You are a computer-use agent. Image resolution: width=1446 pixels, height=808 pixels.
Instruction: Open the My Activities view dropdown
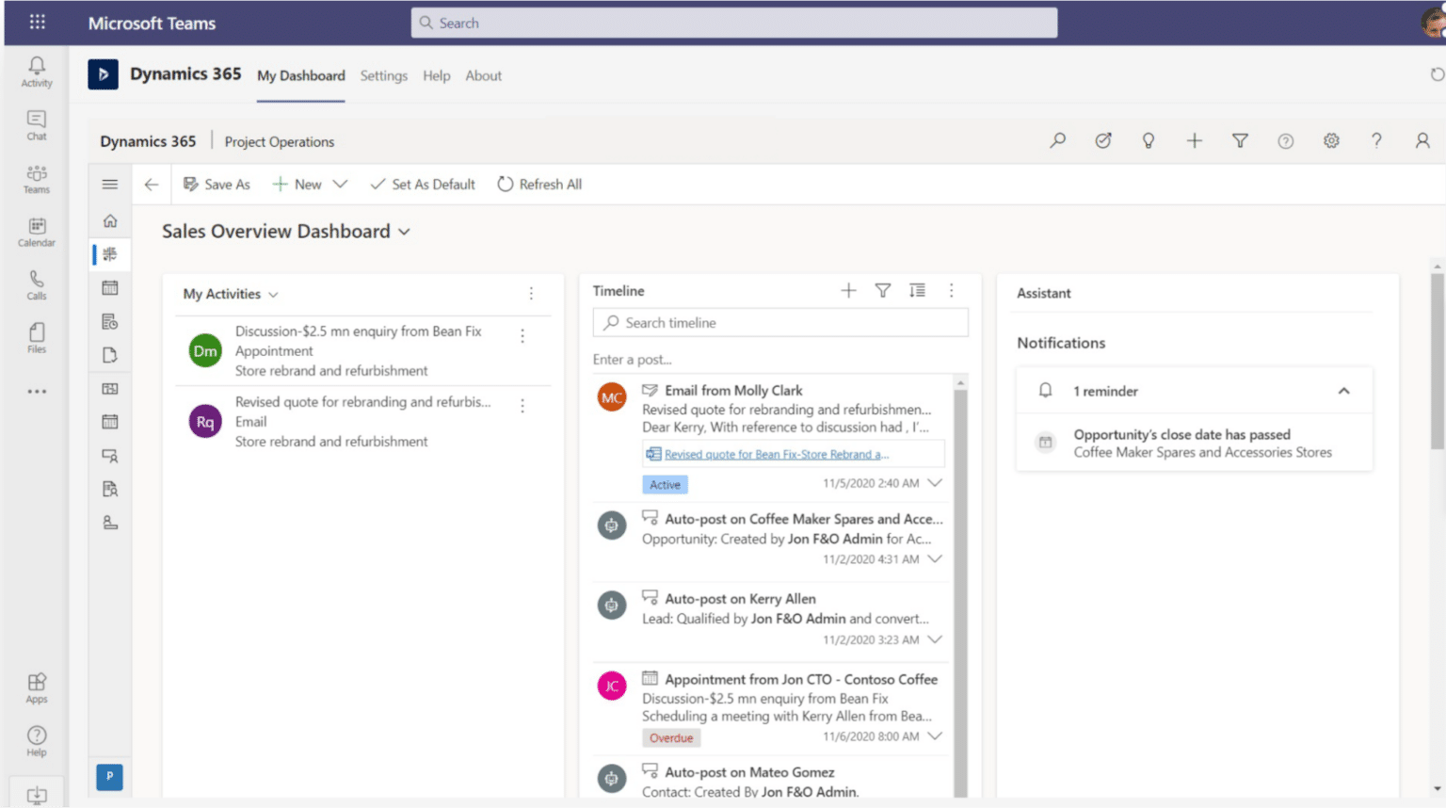tap(273, 294)
